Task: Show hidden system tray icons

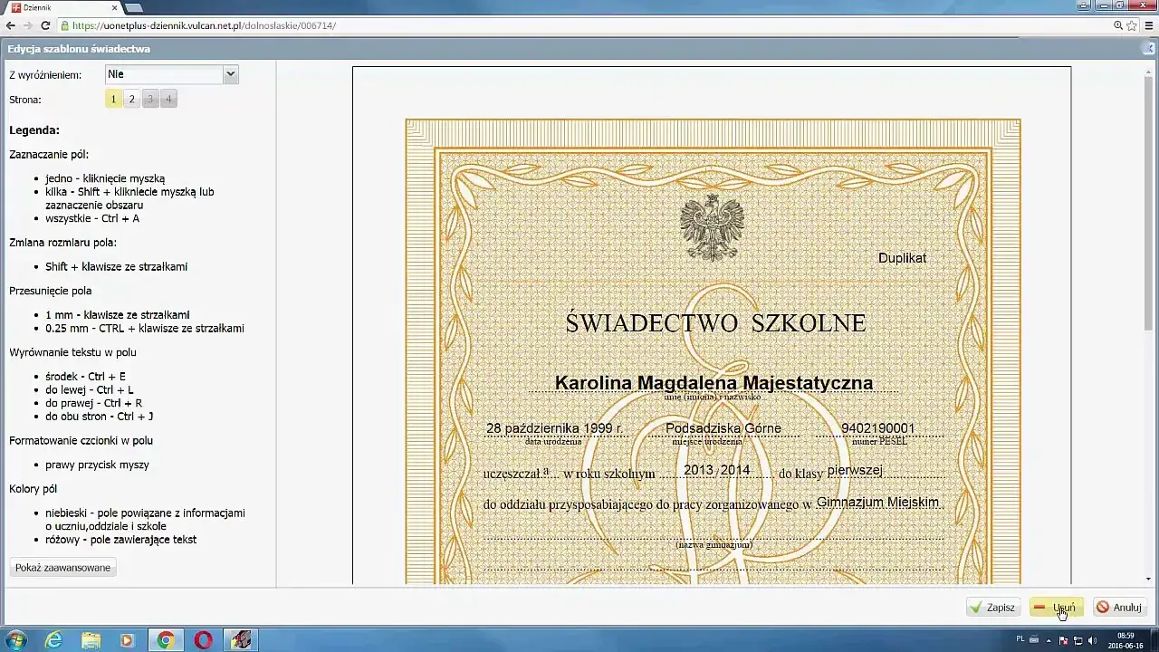Action: tap(1050, 640)
